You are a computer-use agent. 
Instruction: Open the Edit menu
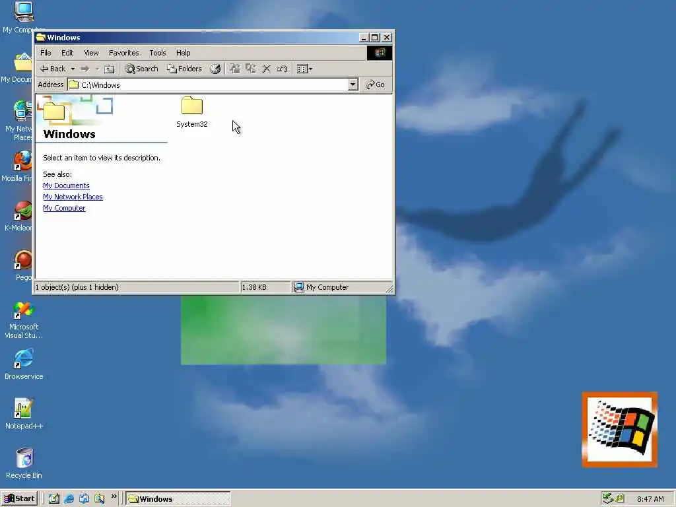click(x=67, y=53)
